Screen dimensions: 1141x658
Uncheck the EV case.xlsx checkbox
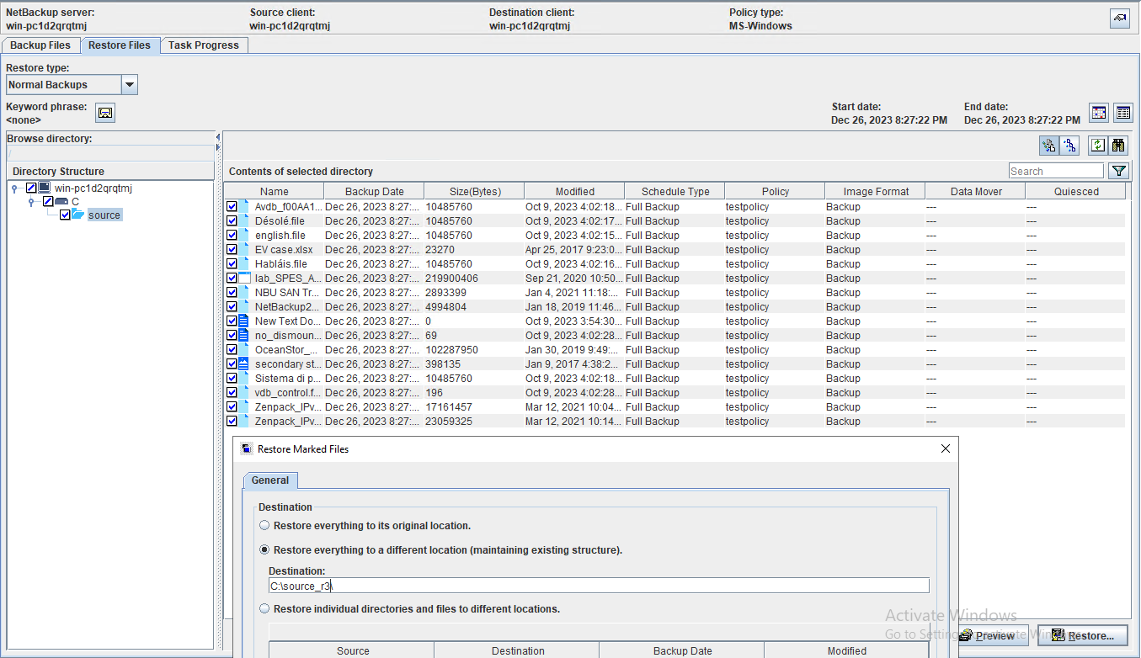232,249
